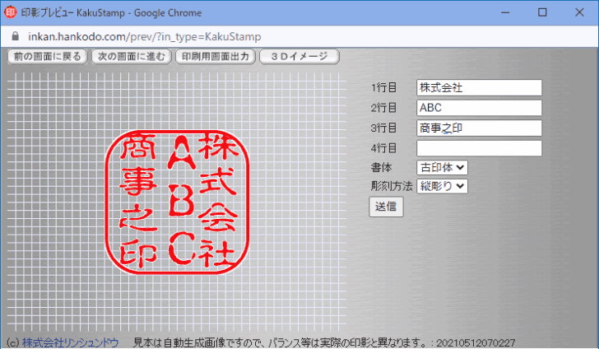
Task: Open the 3Dイメージ view
Action: point(299,57)
